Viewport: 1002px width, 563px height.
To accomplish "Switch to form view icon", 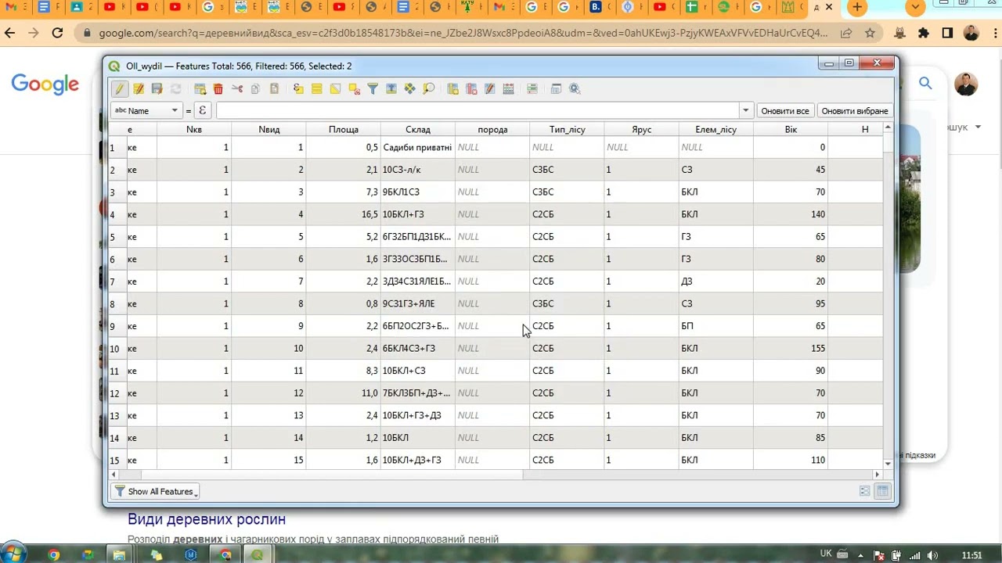I will (864, 491).
